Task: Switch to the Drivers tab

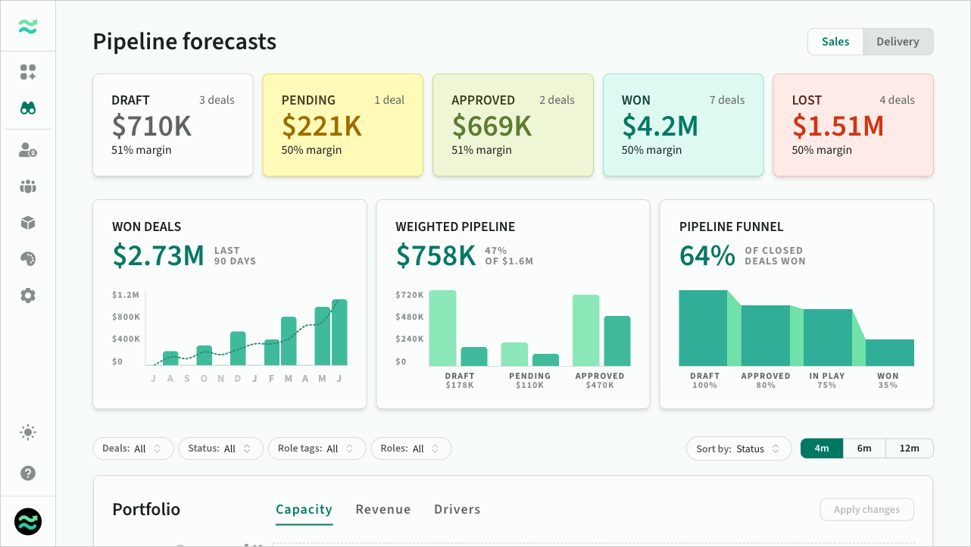Action: click(x=457, y=509)
